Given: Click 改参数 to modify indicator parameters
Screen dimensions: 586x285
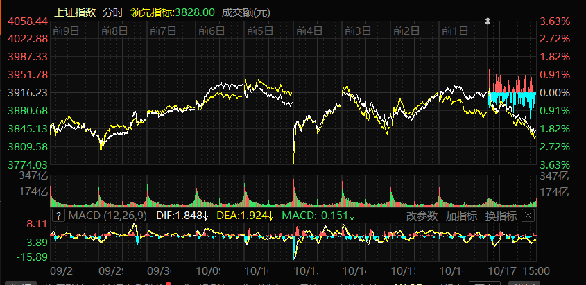Looking at the screenshot, I should (x=422, y=216).
